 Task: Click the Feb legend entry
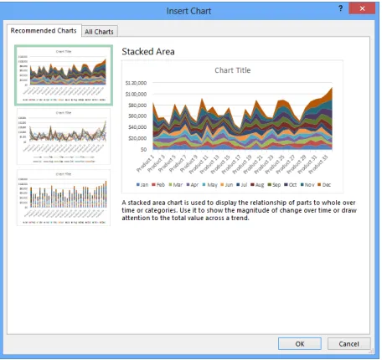pos(158,185)
